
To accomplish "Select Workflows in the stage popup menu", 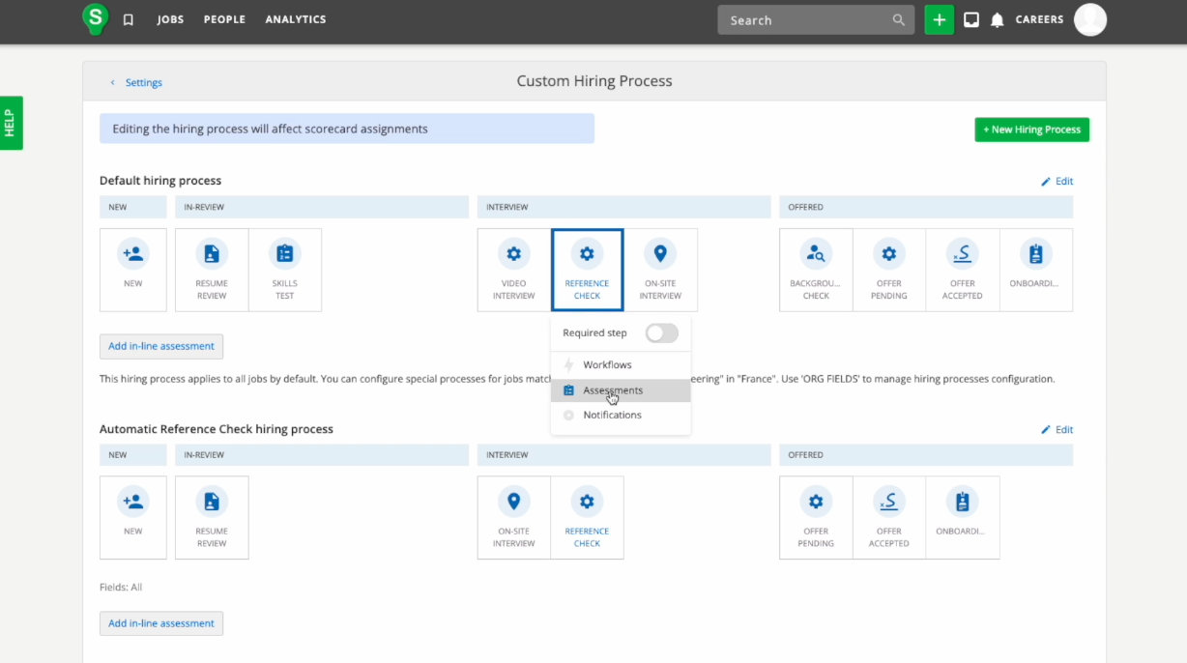I will point(607,365).
